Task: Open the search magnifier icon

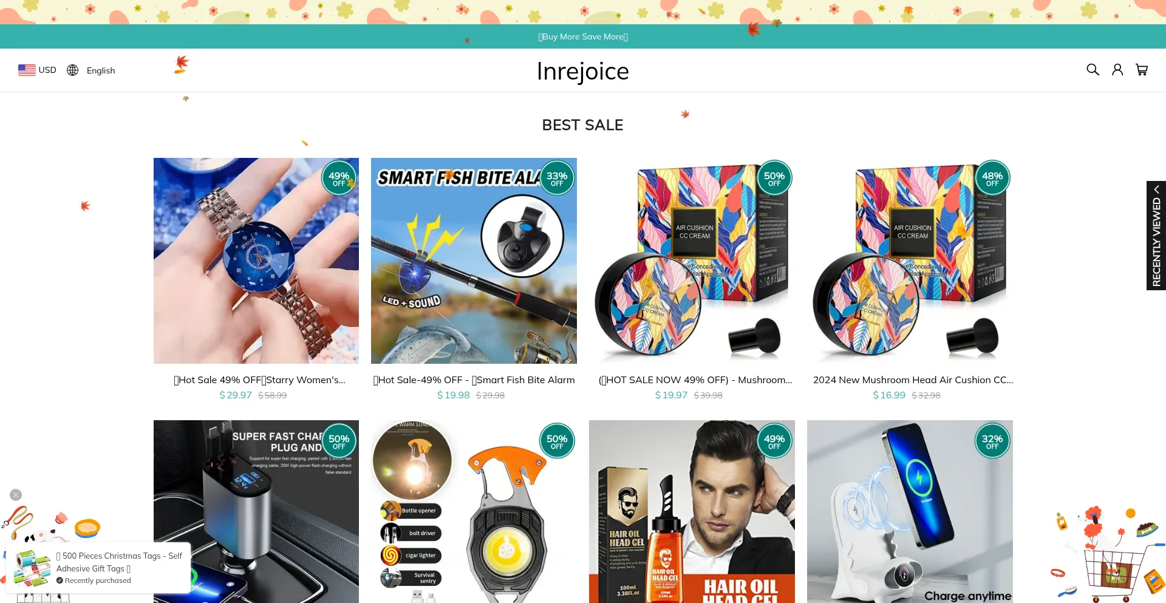Action: tap(1093, 70)
